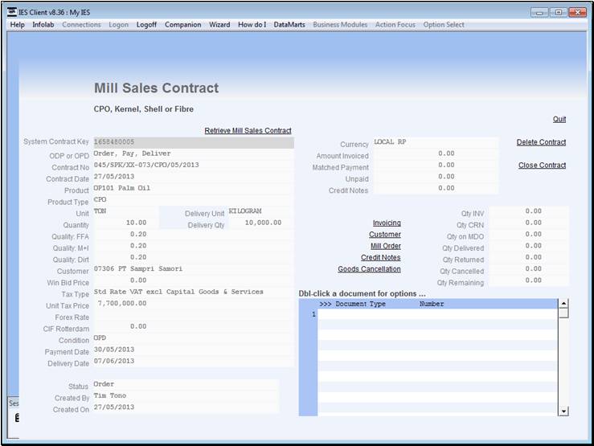This screenshot has width=594, height=446.
Task: Click the Qty Remaining value
Action: tap(528, 280)
